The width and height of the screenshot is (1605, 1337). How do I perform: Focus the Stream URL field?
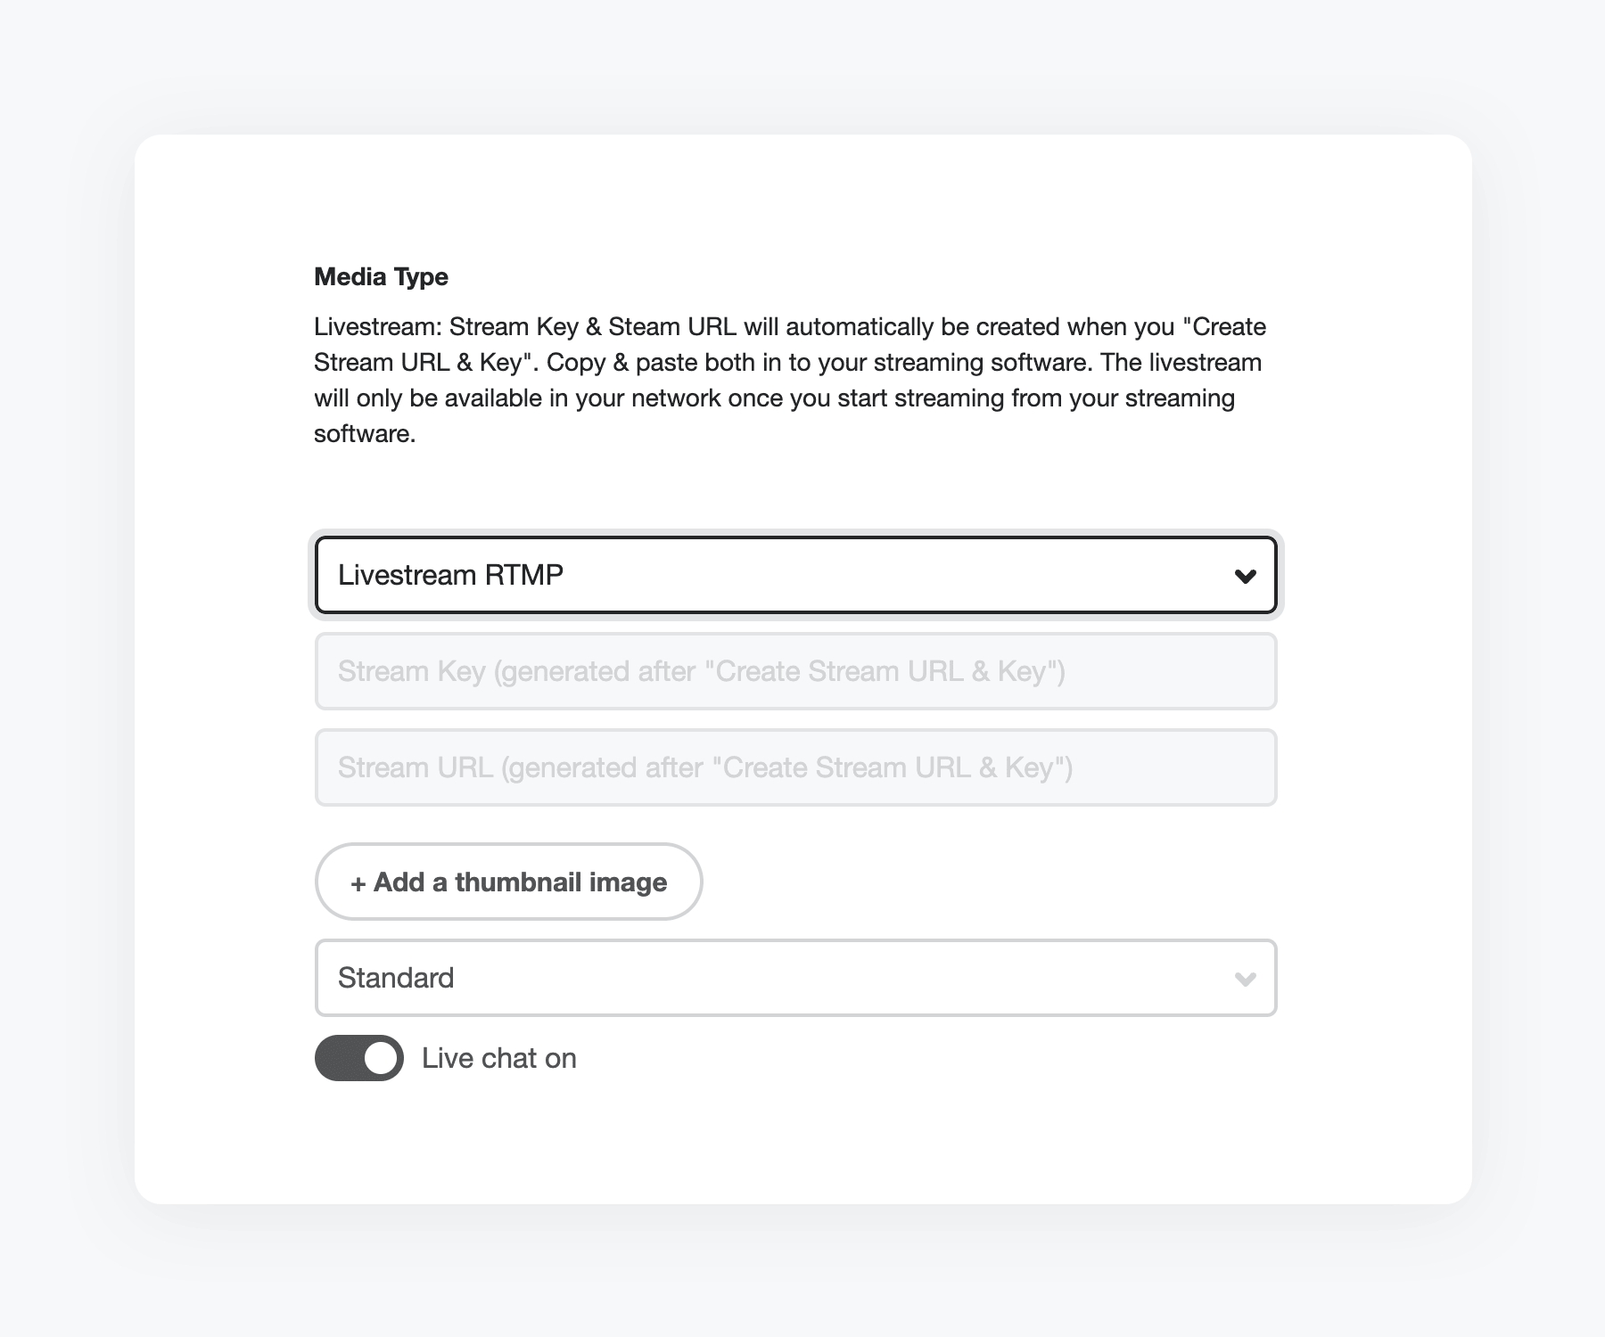click(x=795, y=767)
